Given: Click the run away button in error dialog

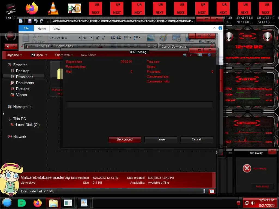Looking at the screenshot, I should tap(262, 186).
